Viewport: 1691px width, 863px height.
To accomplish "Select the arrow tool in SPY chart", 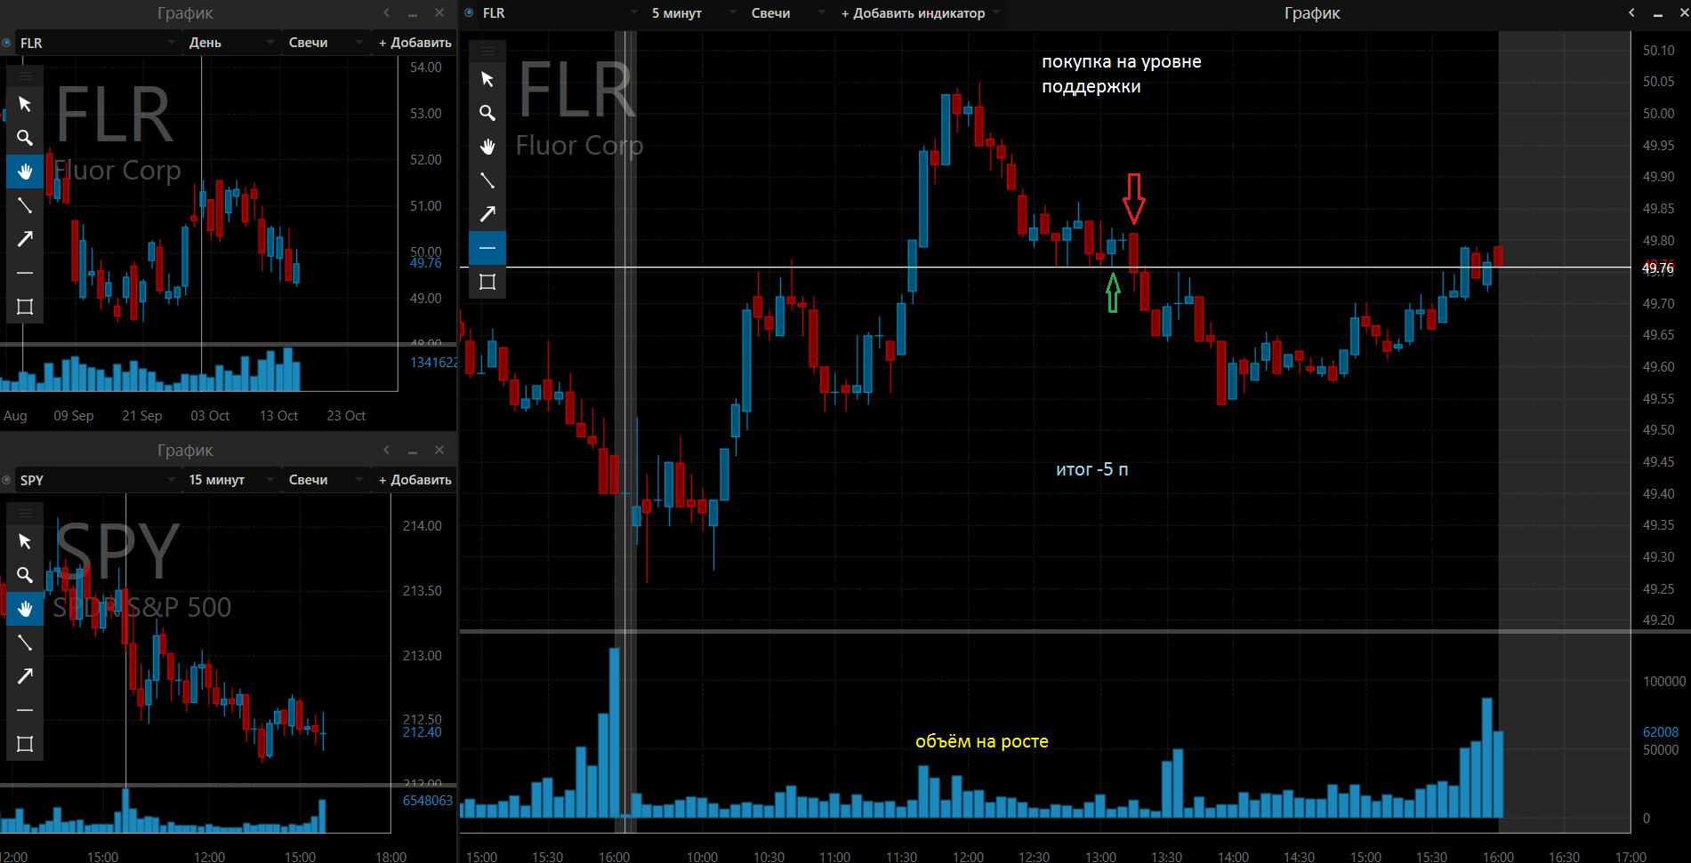I will 25,676.
